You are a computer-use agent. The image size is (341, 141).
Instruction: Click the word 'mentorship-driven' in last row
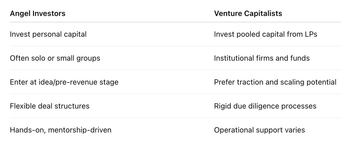click(x=80, y=130)
